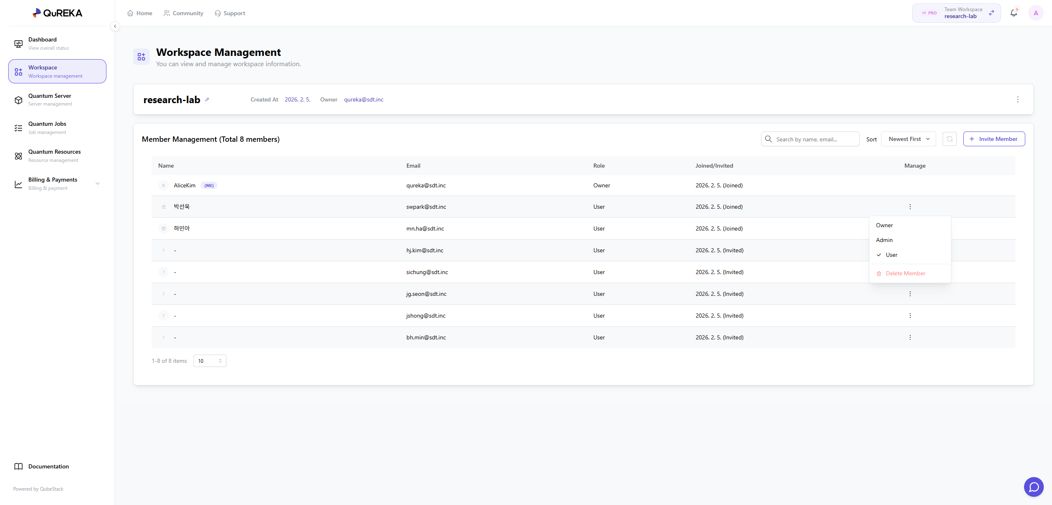The width and height of the screenshot is (1052, 505).
Task: Select the checked User role option
Action: (x=891, y=255)
